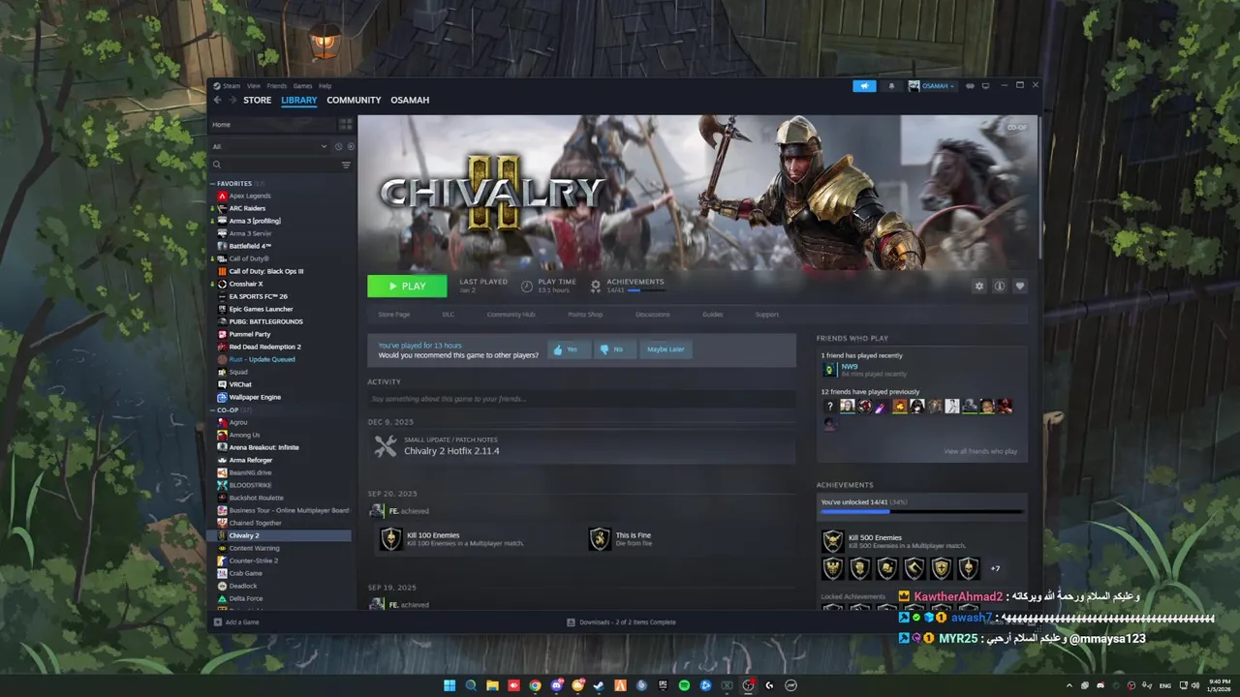Viewport: 1240px width, 697px height.
Task: Open friend NW9's avatar
Action: pos(829,370)
